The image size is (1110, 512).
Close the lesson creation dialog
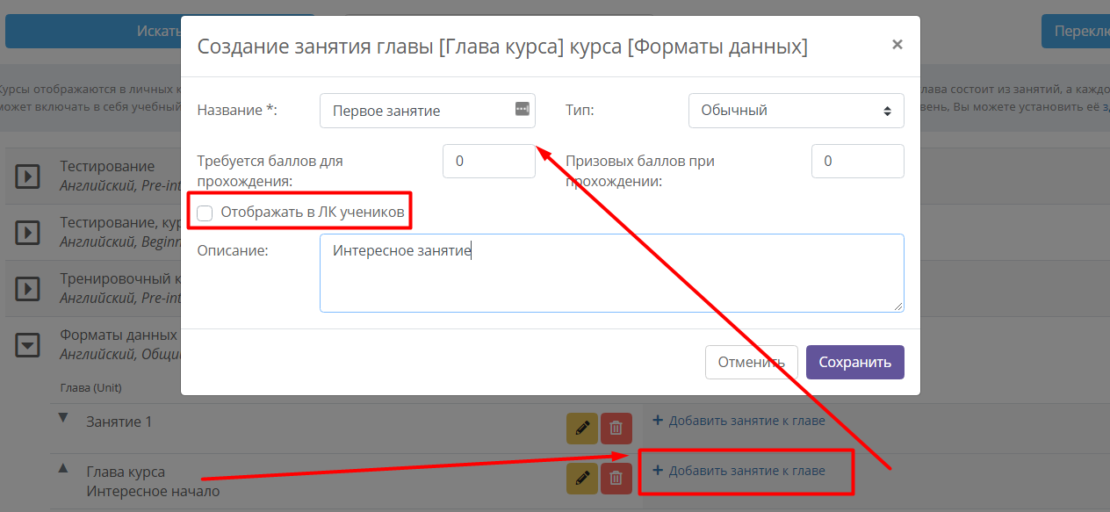[897, 44]
